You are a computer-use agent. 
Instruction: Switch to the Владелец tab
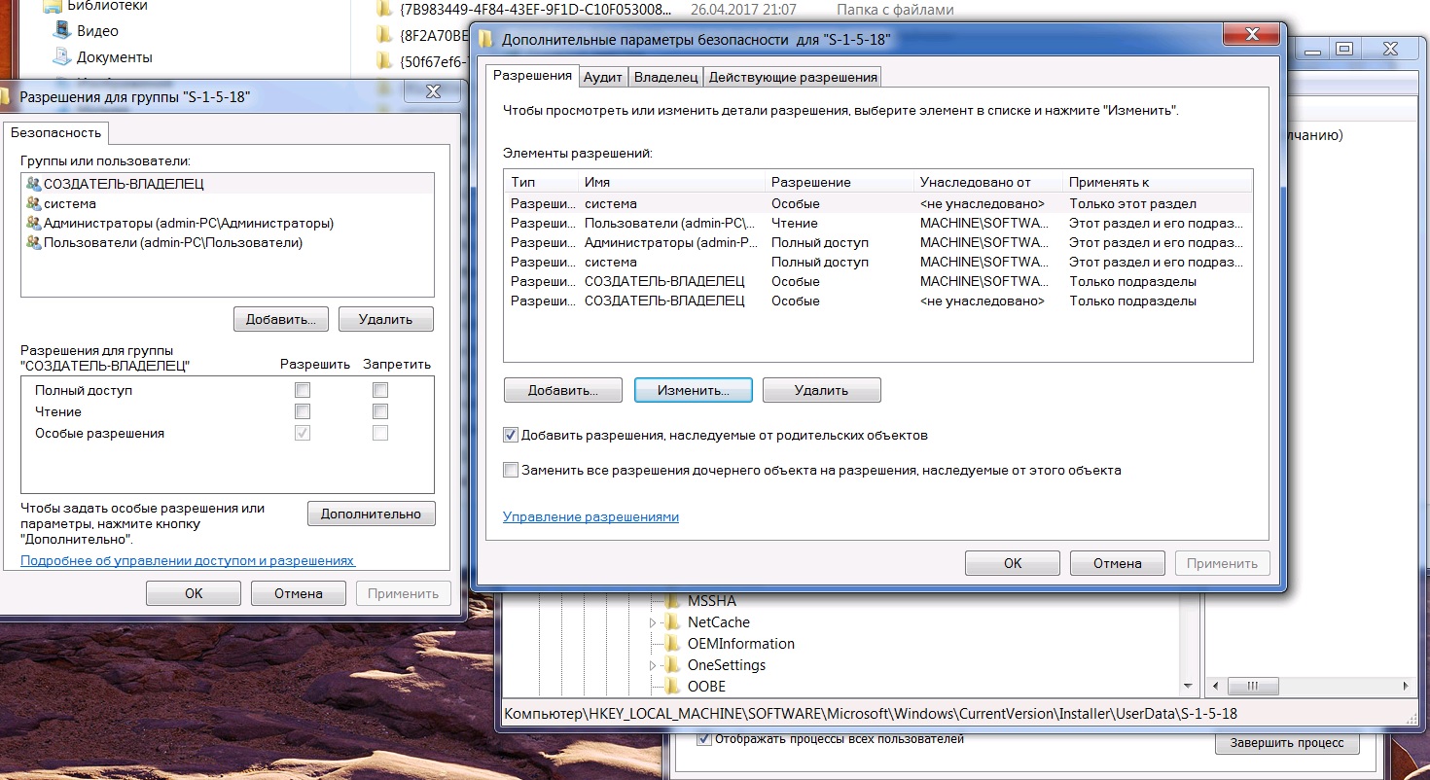point(665,77)
